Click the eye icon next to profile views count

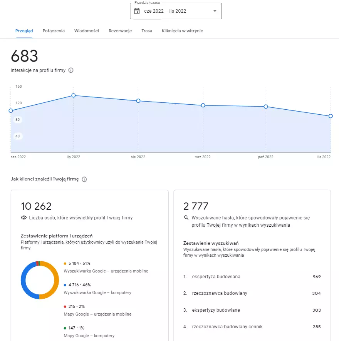point(24,218)
